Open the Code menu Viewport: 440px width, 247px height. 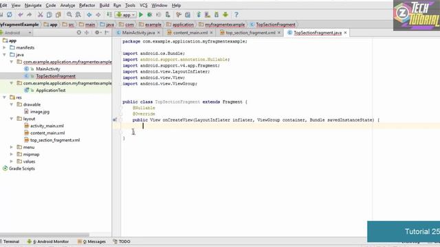(x=50, y=5)
